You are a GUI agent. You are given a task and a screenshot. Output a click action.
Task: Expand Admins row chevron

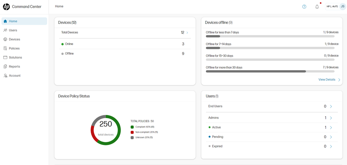(x=331, y=118)
